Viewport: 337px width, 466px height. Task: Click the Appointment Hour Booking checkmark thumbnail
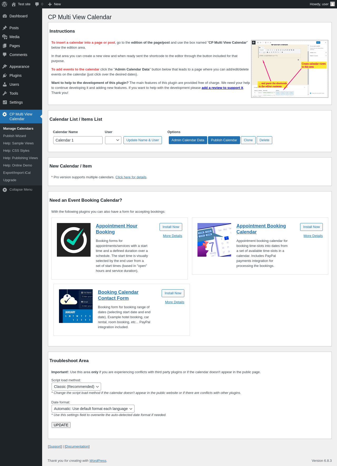[x=74, y=240]
